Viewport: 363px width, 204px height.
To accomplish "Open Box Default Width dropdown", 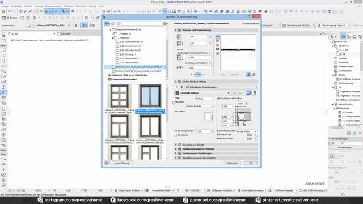I will (x=246, y=131).
